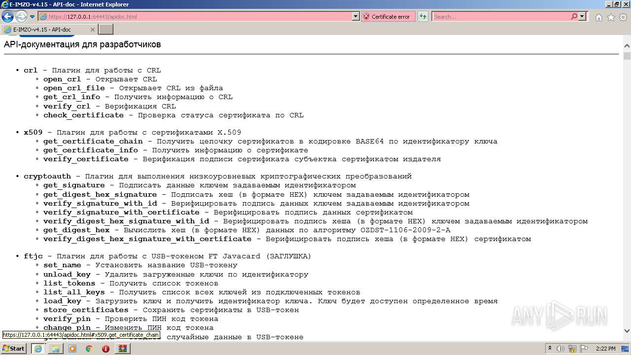The image size is (631, 355).
Task: Open the search provider dropdown arrow
Action: coord(582,17)
